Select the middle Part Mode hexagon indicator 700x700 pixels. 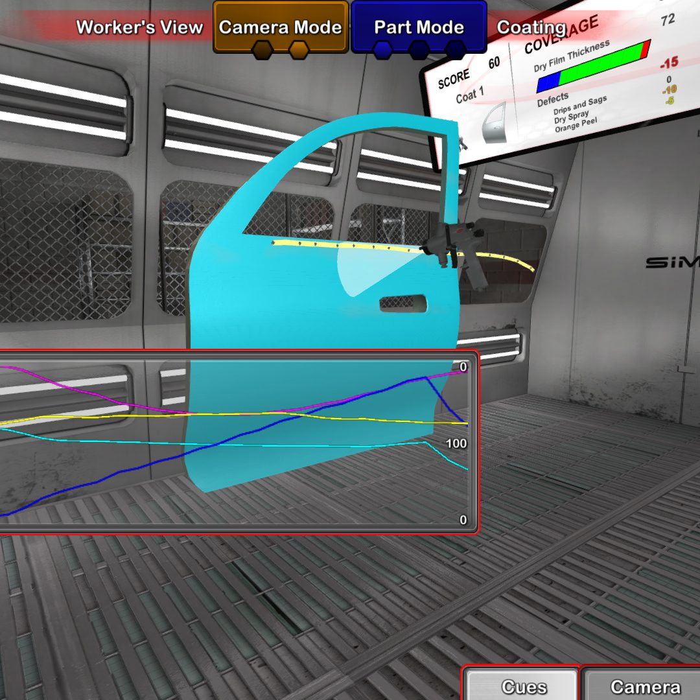pos(419,50)
